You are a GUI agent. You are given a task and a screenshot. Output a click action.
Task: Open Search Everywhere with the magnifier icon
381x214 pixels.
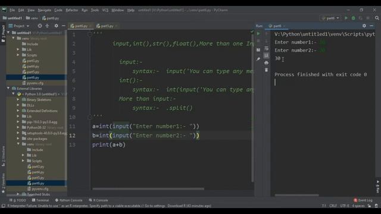pos(377,18)
